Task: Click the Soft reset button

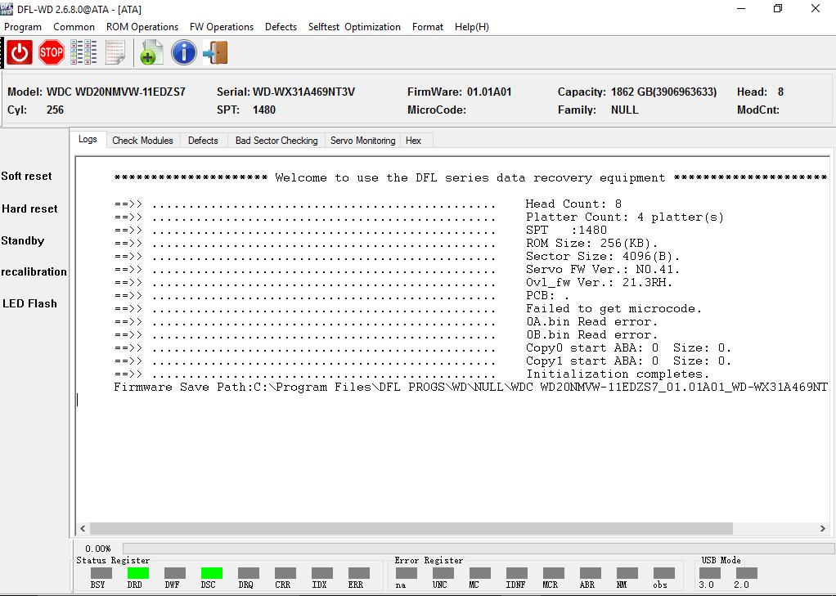Action: [27, 176]
